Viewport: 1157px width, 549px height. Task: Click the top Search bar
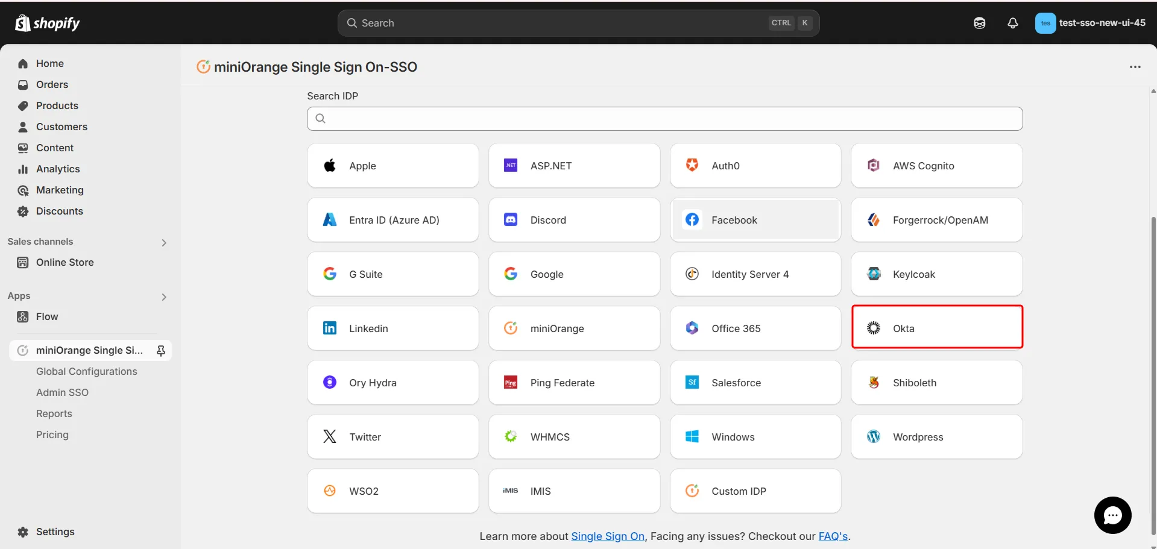tap(578, 23)
